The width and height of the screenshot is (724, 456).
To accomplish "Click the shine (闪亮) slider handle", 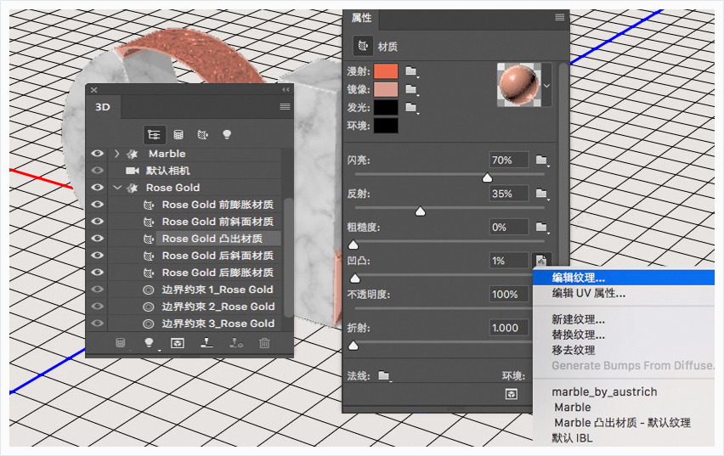I will [487, 178].
